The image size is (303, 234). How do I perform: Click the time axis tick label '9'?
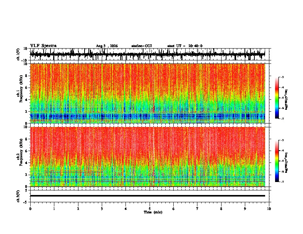point(245,209)
